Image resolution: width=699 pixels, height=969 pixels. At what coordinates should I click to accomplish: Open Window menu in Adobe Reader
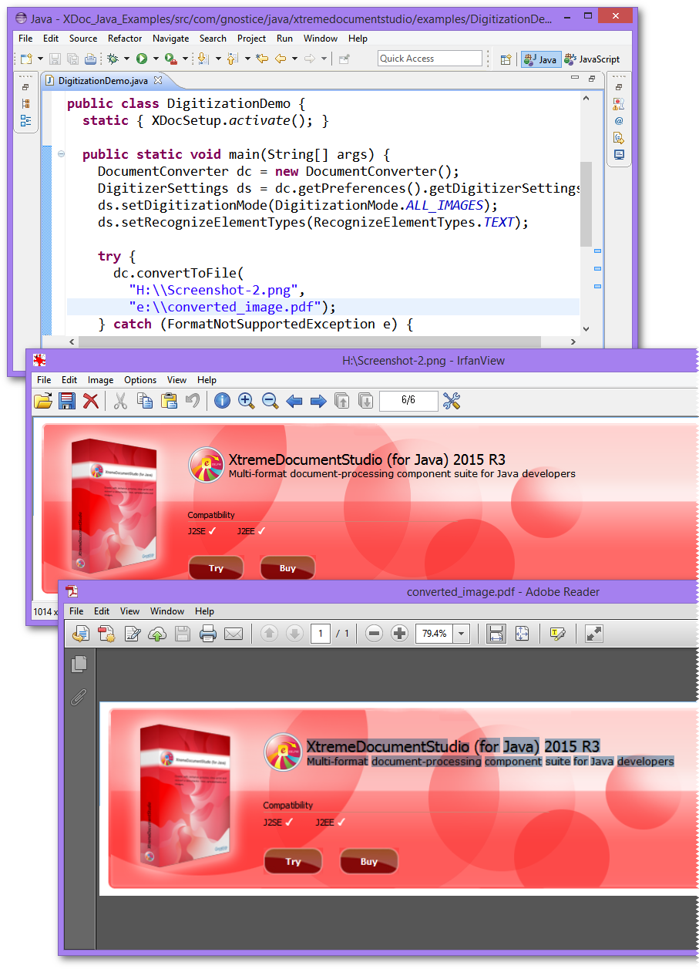coord(167,611)
